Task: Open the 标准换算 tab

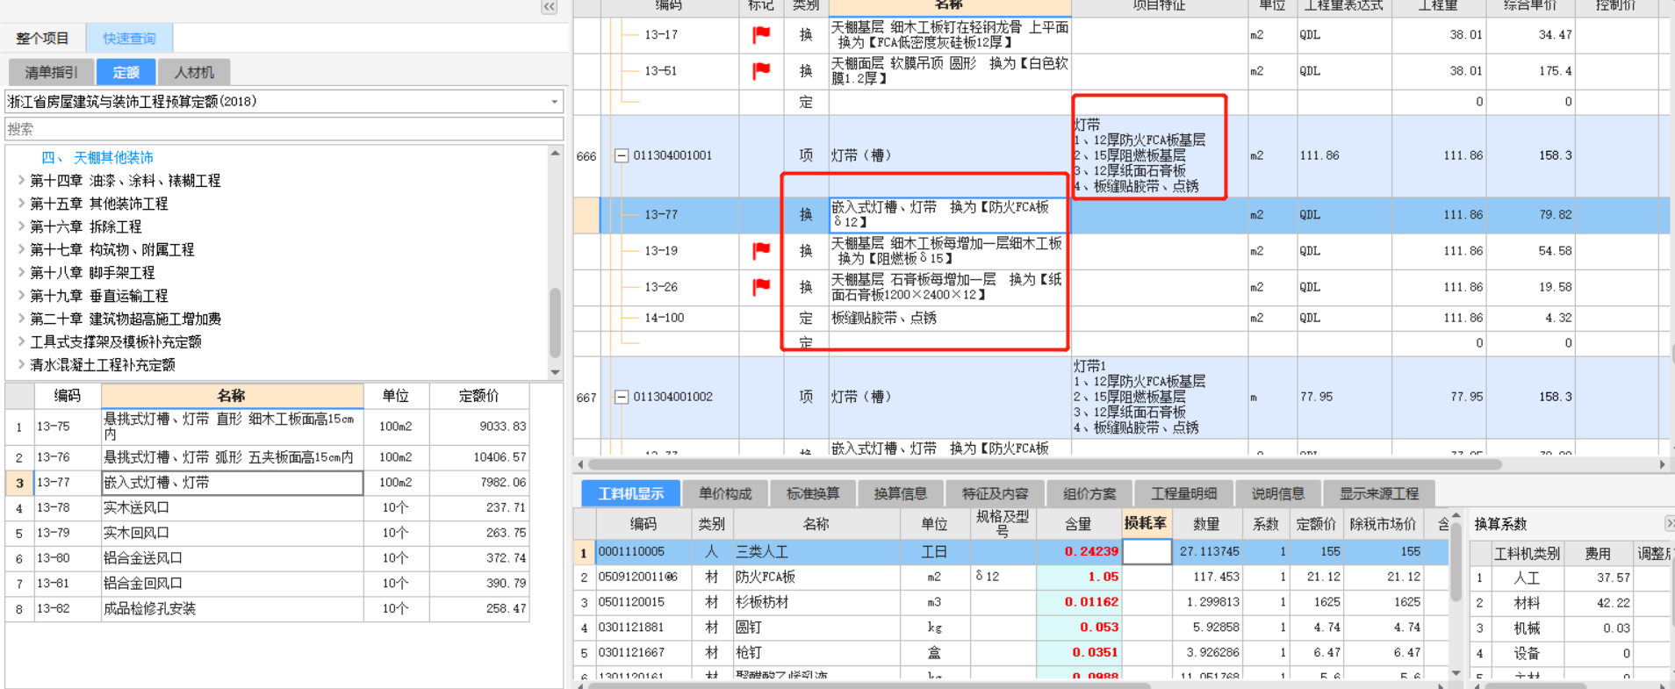Action: (813, 493)
